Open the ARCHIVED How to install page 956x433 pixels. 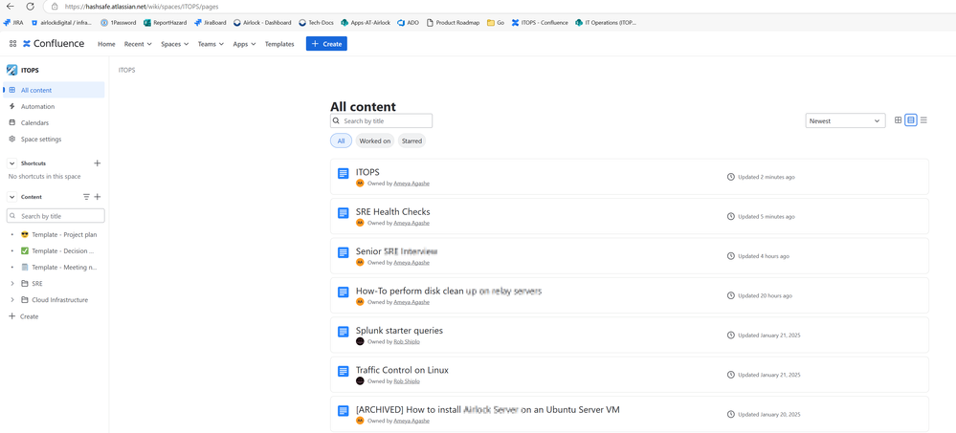click(488, 410)
